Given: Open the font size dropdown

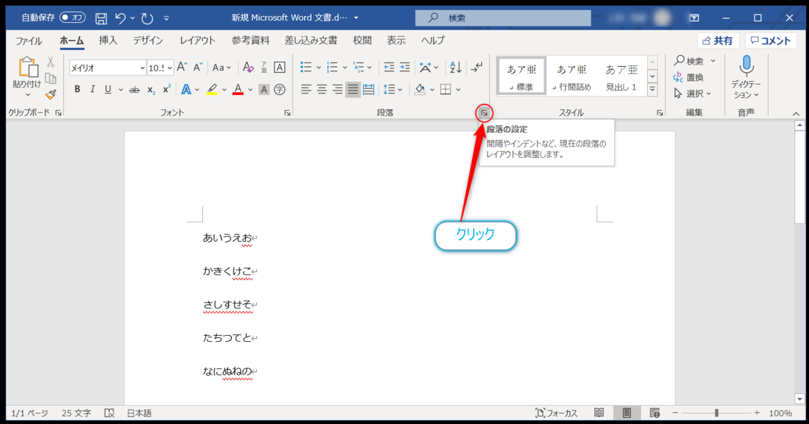Looking at the screenshot, I should click(169, 67).
